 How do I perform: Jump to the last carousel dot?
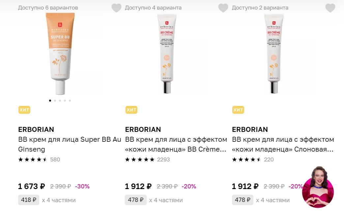70,101
